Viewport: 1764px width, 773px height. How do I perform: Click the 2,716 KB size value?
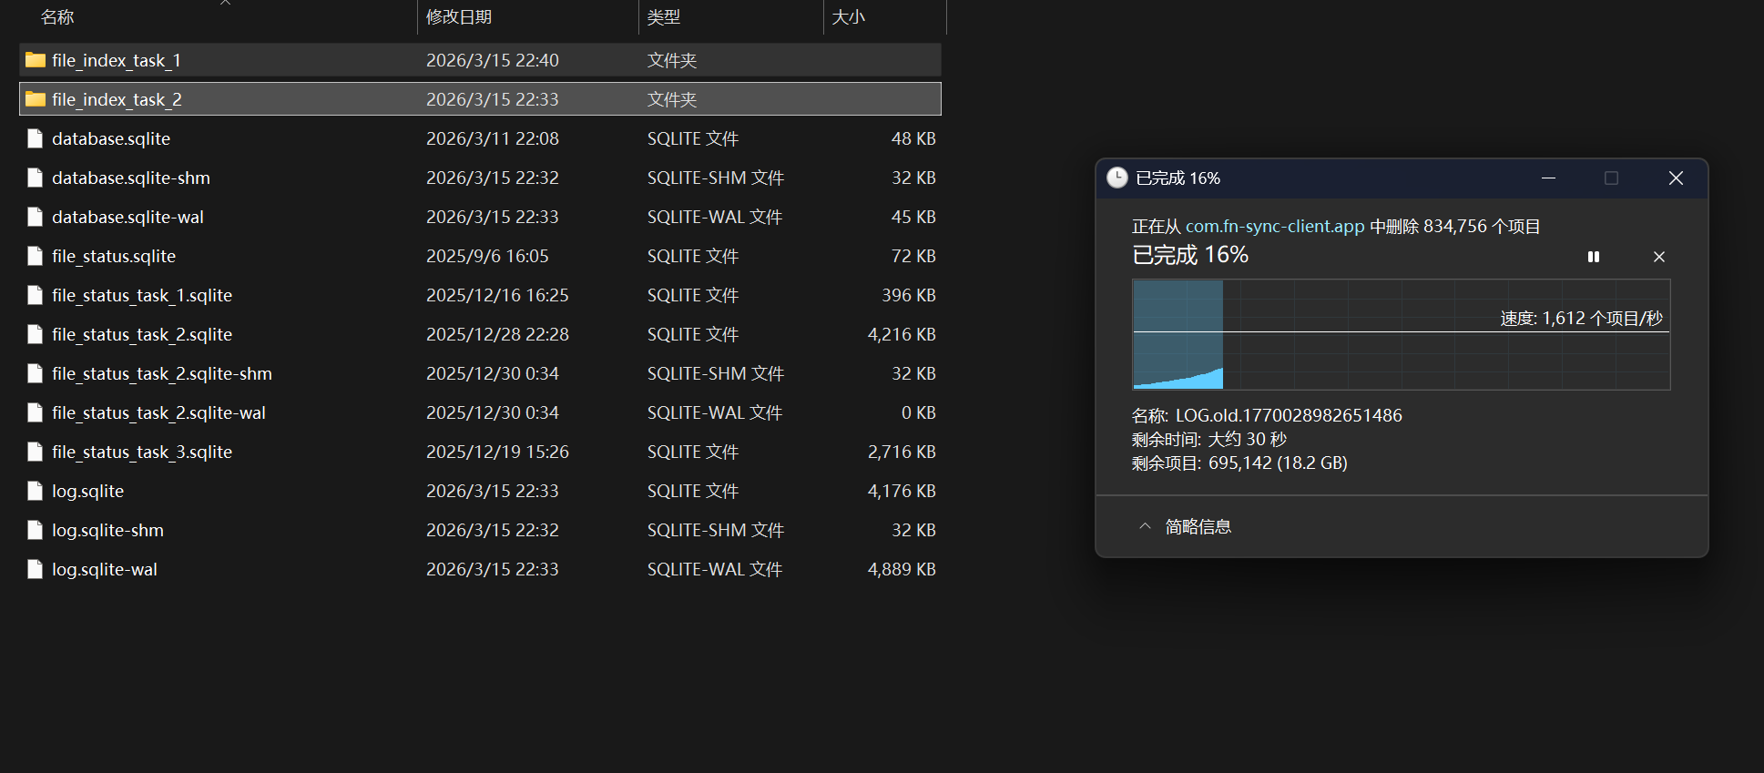pos(902,452)
